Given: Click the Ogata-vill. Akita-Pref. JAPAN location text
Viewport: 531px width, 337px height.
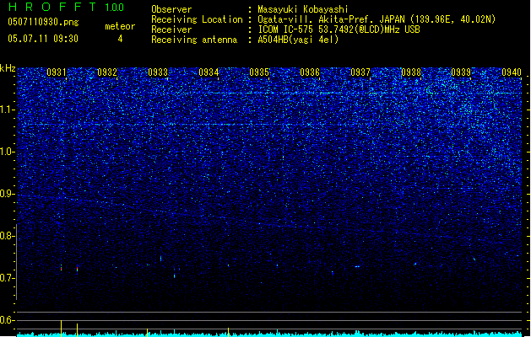Looking at the screenshot, I should point(377,19).
